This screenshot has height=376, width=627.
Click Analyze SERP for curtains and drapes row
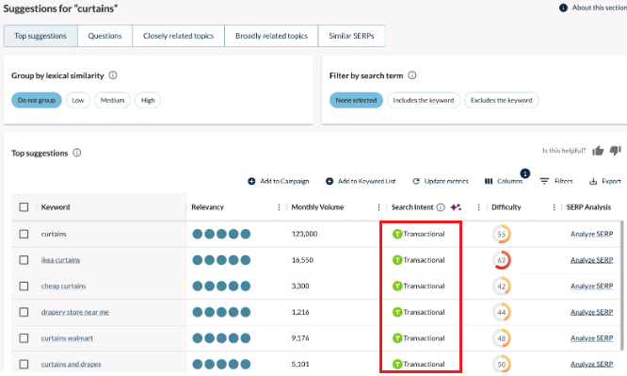pyautogui.click(x=591, y=364)
